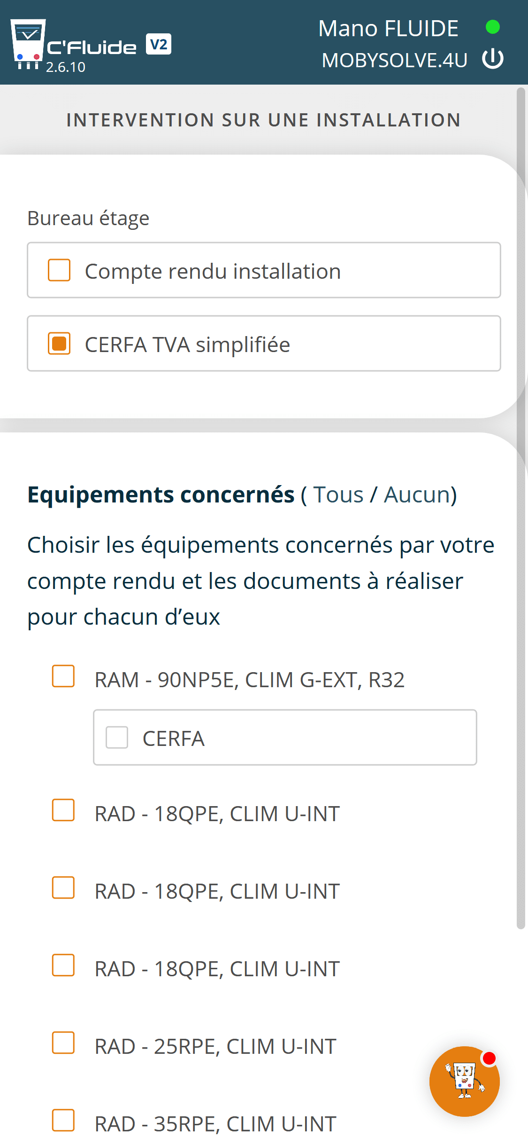
Task: Select the third RAD - 18QPE checkbox
Action: (63, 965)
